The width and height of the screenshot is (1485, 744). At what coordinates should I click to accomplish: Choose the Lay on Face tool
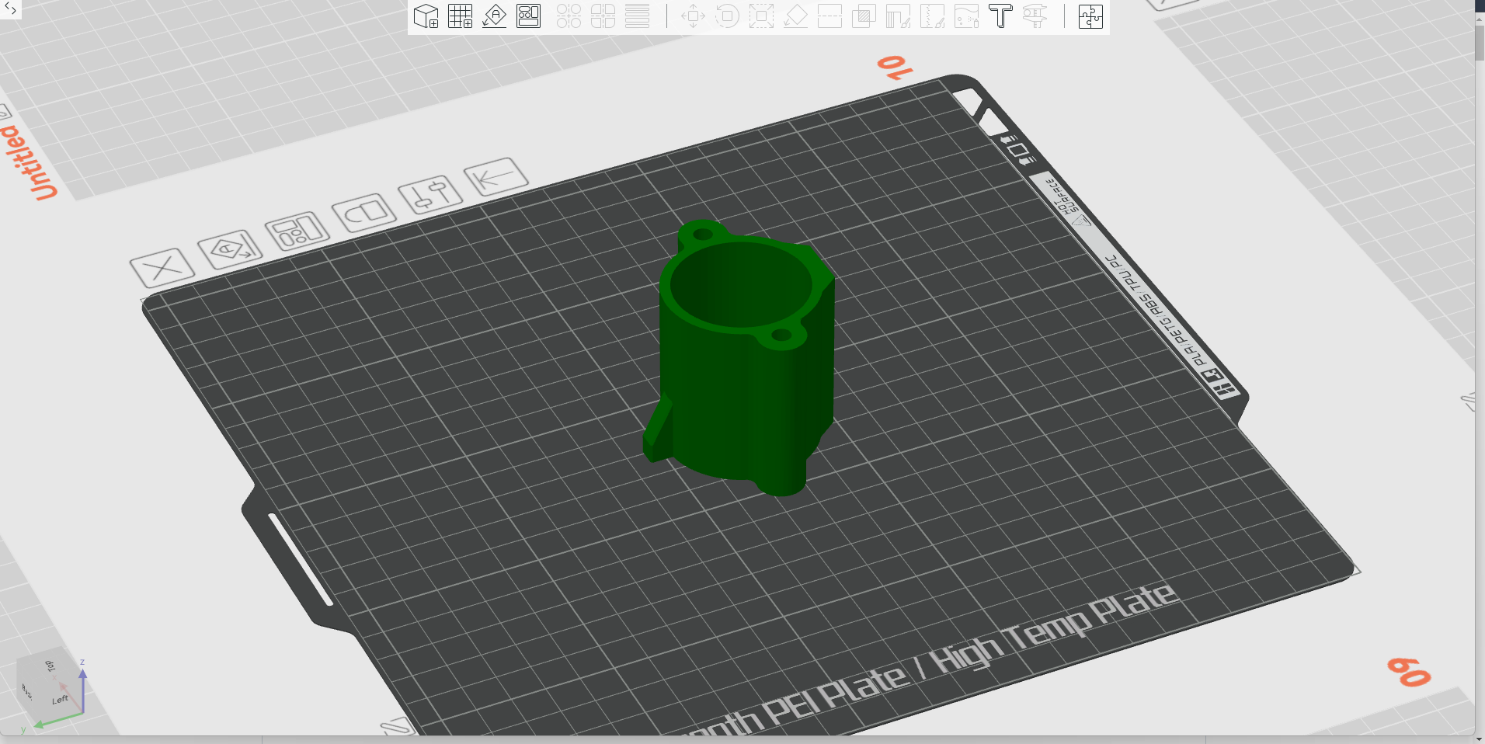tap(795, 16)
